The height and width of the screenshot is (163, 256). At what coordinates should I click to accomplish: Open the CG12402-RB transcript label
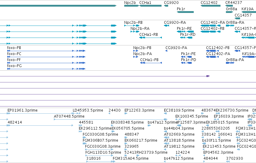point(212,29)
